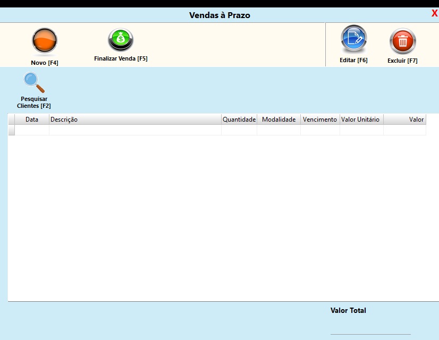Sort by the Vencimento column header
This screenshot has height=340, width=439.
320,120
